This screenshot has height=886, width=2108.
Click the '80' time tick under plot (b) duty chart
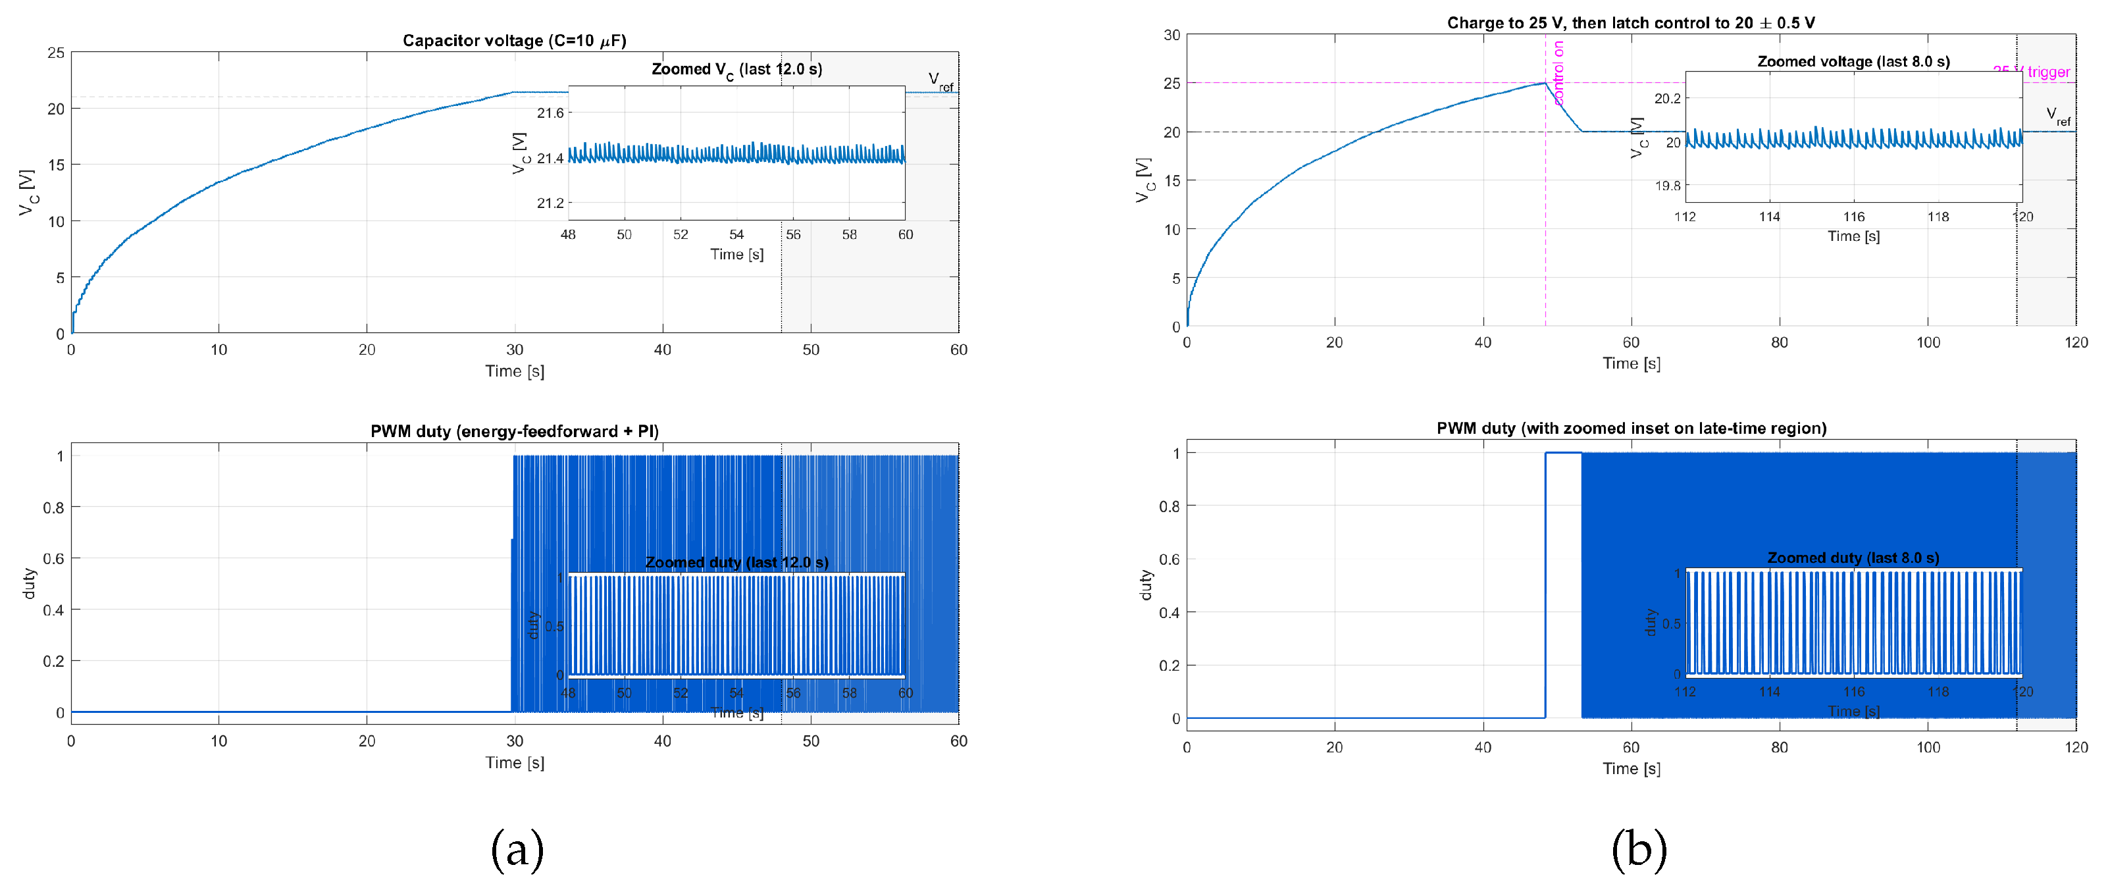1779,747
